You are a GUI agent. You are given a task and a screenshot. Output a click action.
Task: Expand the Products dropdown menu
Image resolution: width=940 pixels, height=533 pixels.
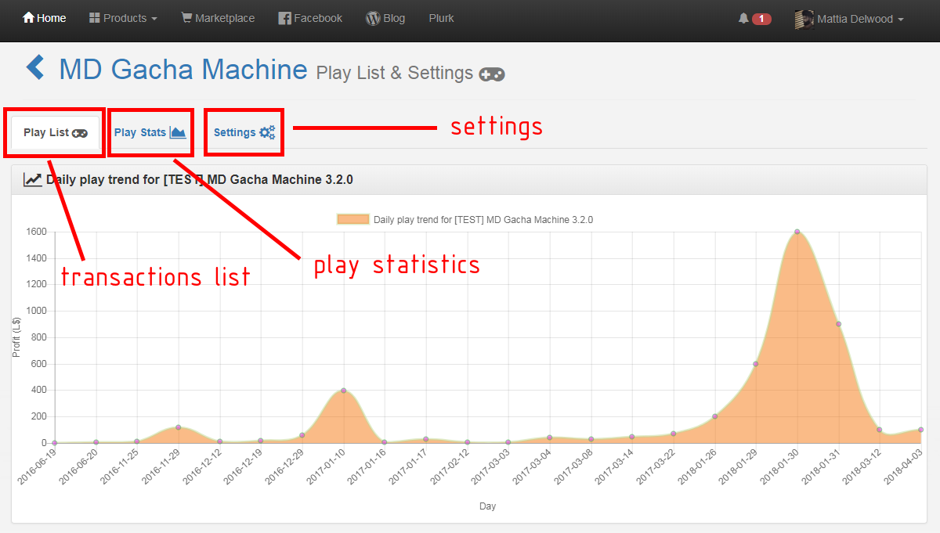click(123, 18)
